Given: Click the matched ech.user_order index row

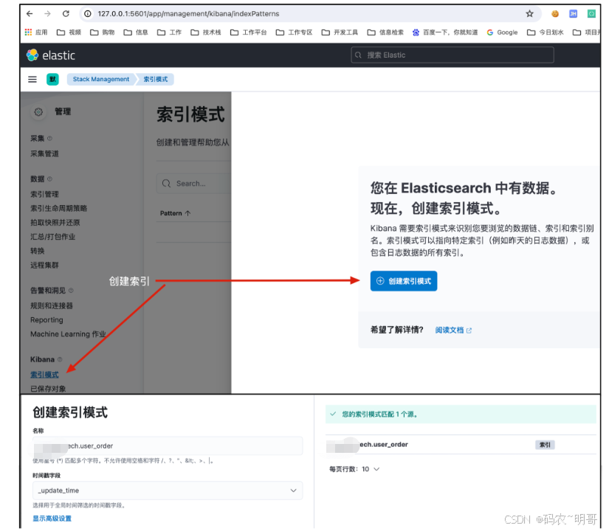Looking at the screenshot, I should (x=461, y=445).
